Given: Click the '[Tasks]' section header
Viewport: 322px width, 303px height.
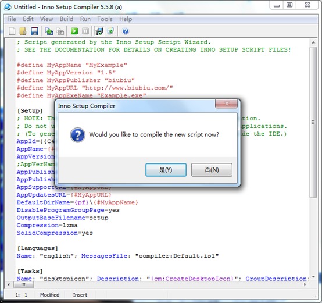Looking at the screenshot, I should (30, 271).
